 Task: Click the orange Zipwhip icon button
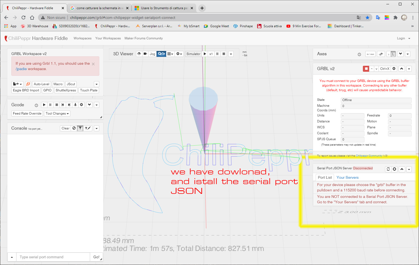pos(28,84)
